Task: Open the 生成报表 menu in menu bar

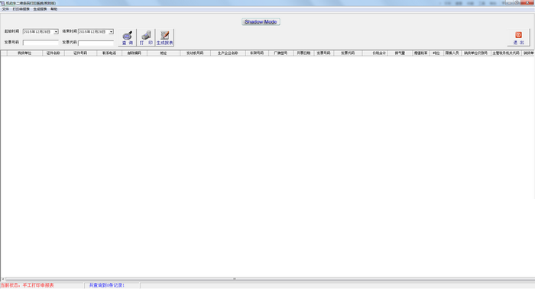Action: [x=40, y=9]
